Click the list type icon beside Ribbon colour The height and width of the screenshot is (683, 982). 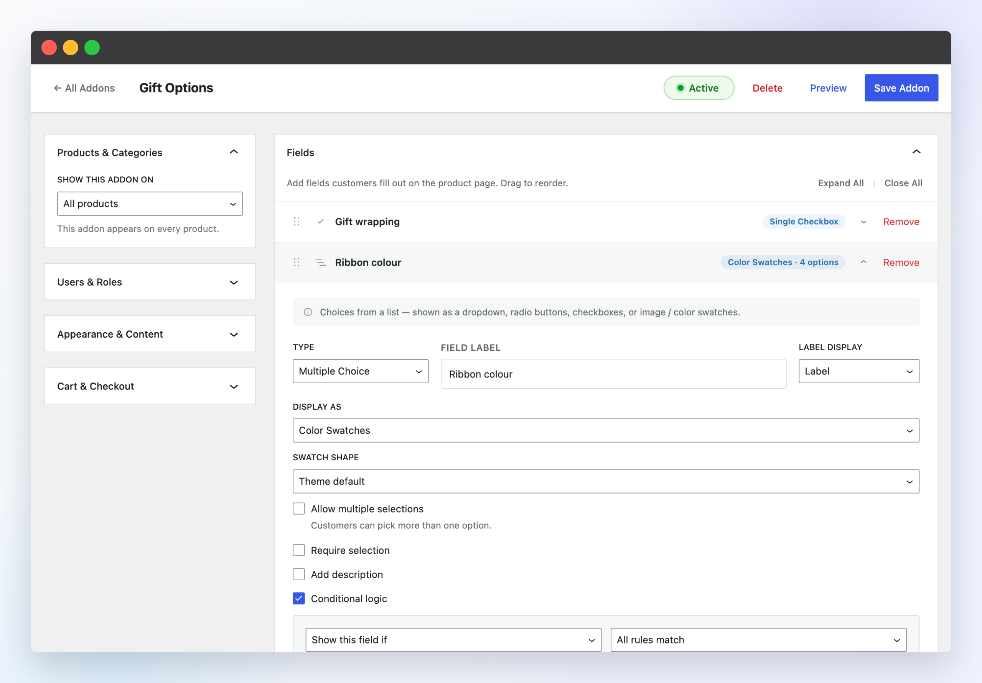(x=320, y=262)
